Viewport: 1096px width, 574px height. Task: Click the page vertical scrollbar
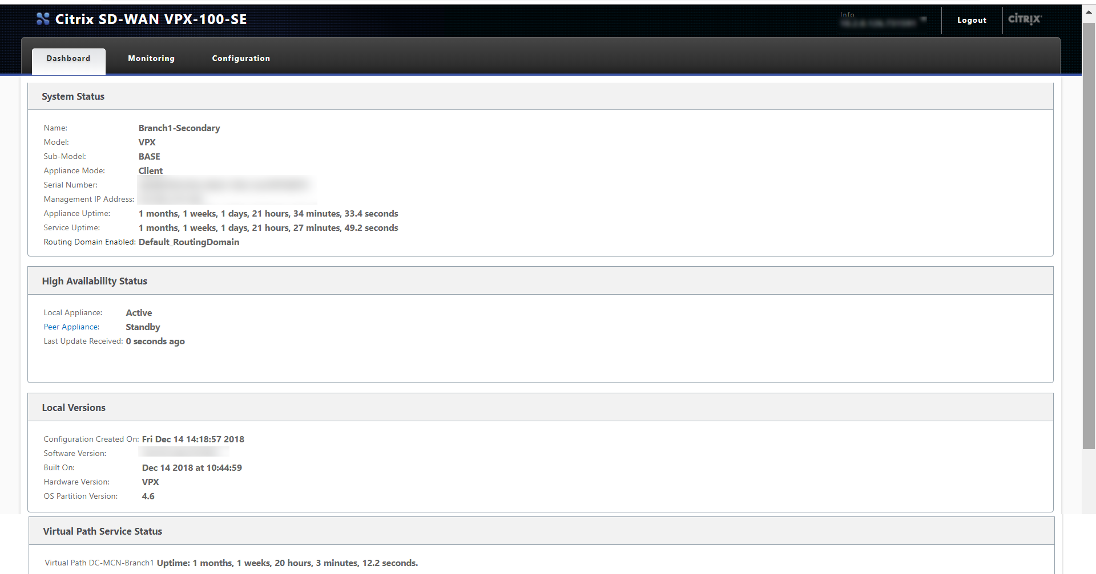1089,237
